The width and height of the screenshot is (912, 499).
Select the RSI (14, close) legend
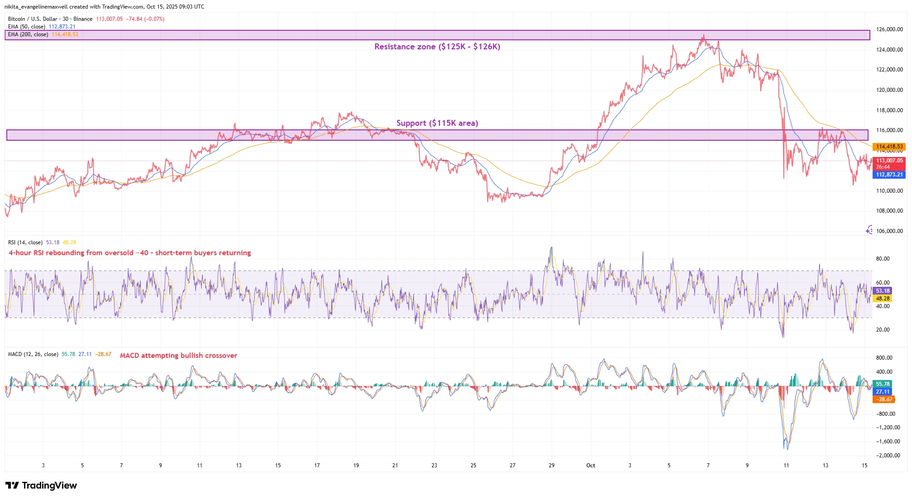tap(25, 242)
